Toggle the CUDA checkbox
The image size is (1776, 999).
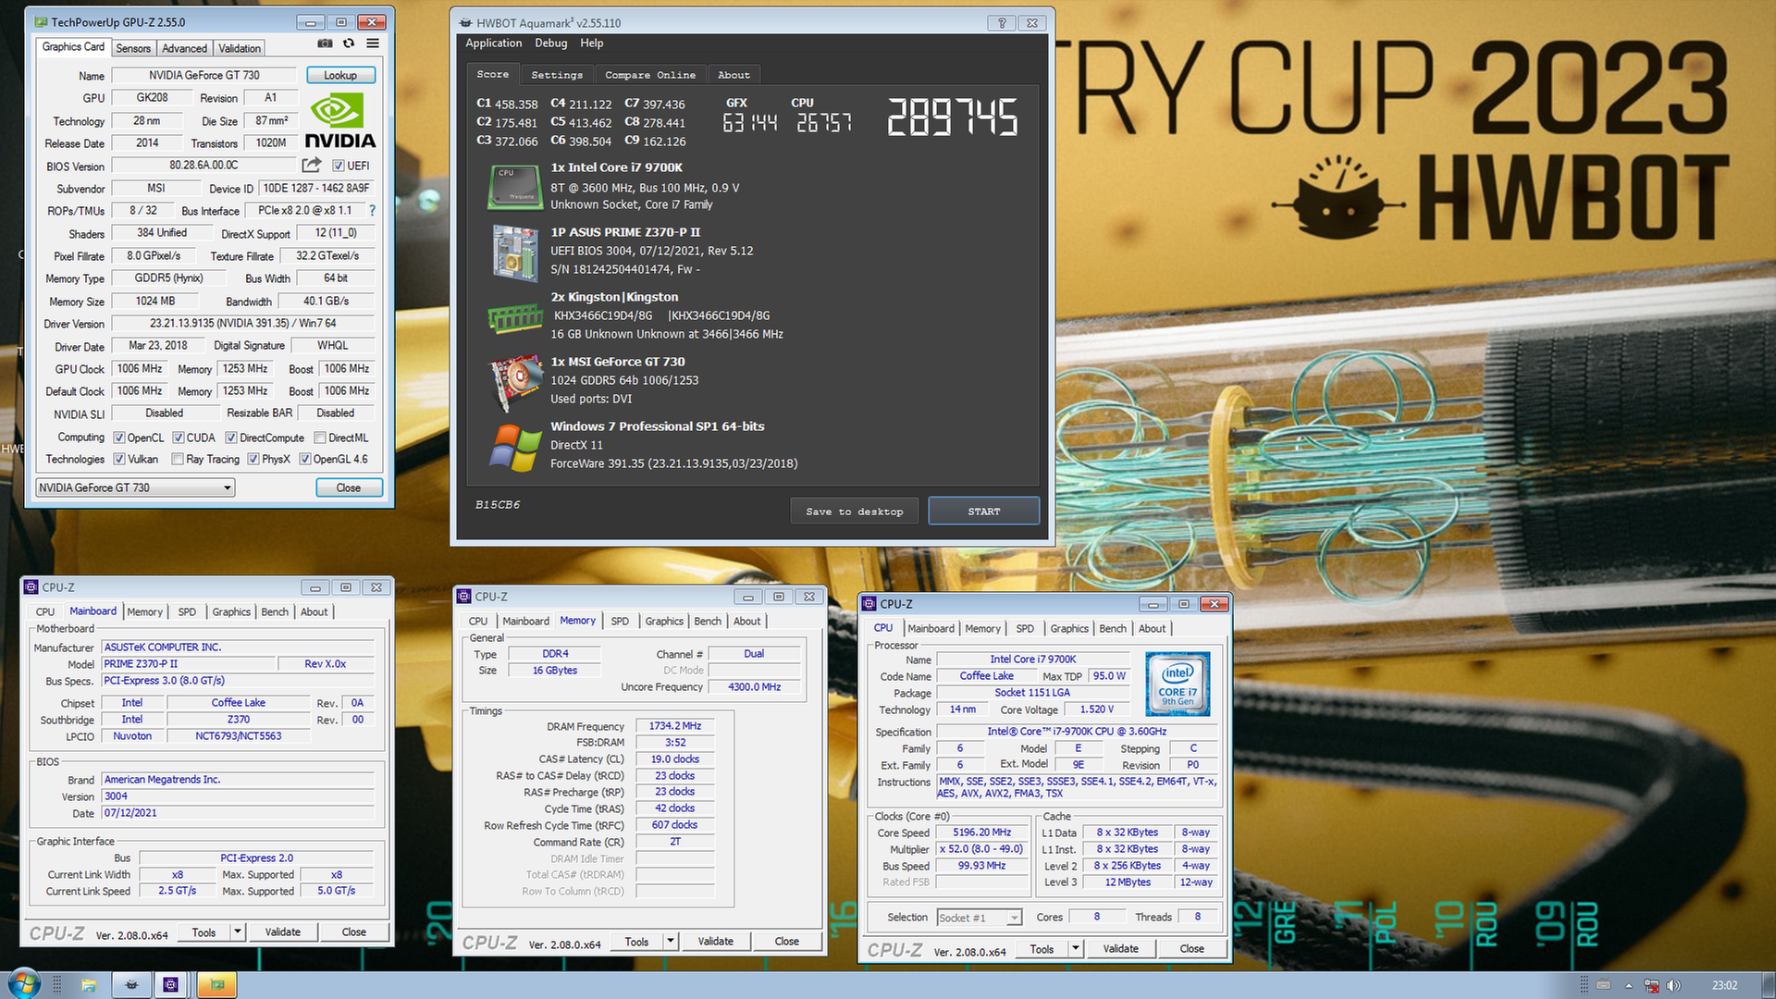coord(179,438)
